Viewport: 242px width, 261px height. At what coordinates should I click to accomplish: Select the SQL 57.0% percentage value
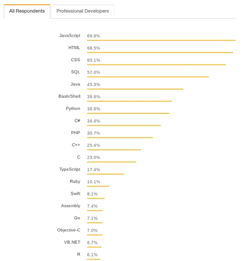point(94,72)
